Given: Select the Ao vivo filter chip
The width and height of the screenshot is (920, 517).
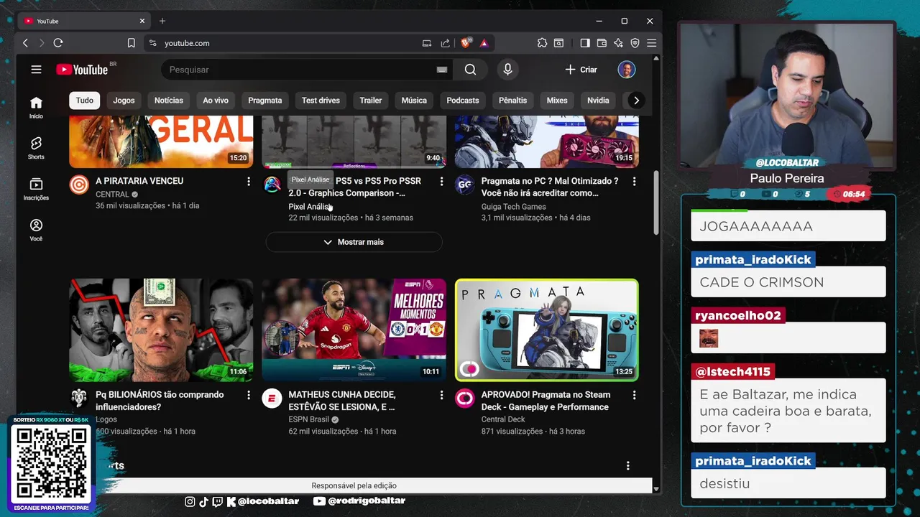Looking at the screenshot, I should click(x=216, y=101).
